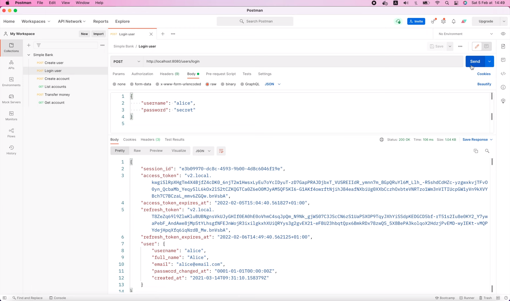Open the Monitors sidebar panel
Image resolution: width=510 pixels, height=301 pixels.
click(11, 116)
